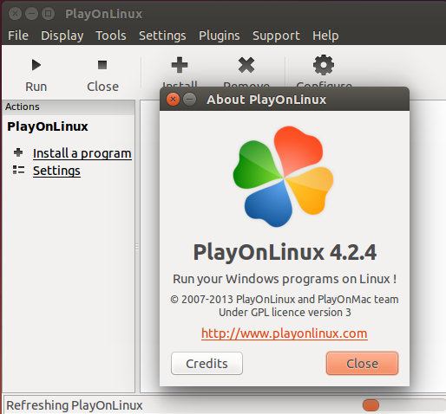446x414 pixels.
Task: Click the list icon beside Settings link
Action: (x=18, y=170)
